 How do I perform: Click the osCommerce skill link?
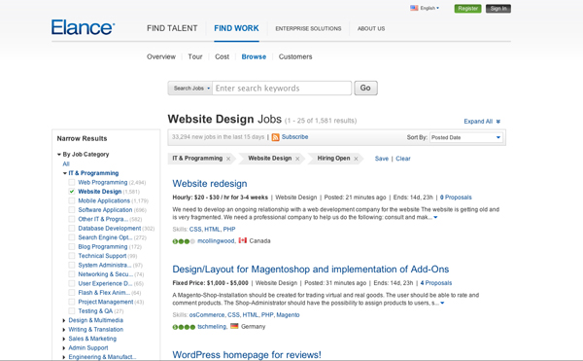[x=207, y=315]
